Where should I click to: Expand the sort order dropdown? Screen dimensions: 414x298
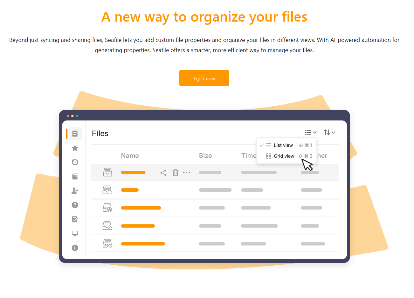coord(329,132)
